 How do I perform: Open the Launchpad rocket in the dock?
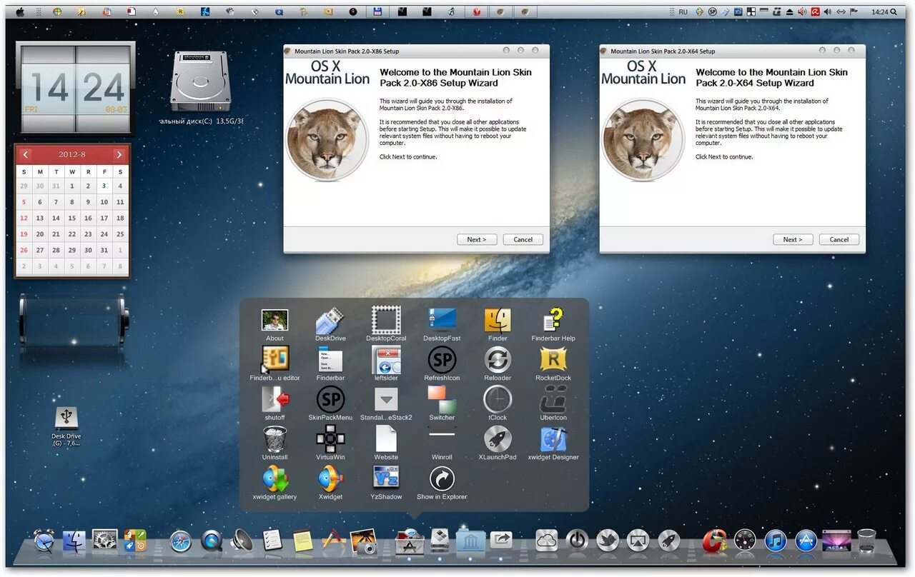click(x=669, y=541)
